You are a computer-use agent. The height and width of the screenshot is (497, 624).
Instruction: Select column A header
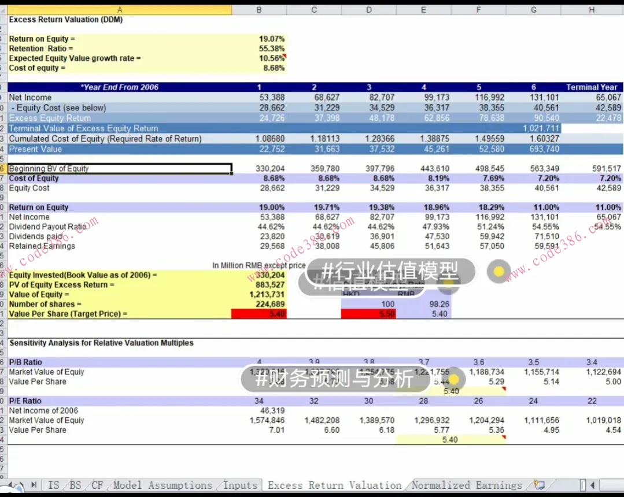119,9
